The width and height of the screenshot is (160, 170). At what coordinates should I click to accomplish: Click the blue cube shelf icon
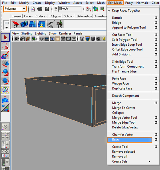(24, 24)
